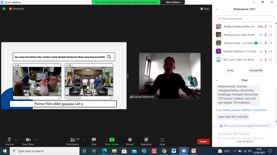Viewport: 277px width, 155px height.
Task: Click the Record icon
Action: tap(130, 140)
